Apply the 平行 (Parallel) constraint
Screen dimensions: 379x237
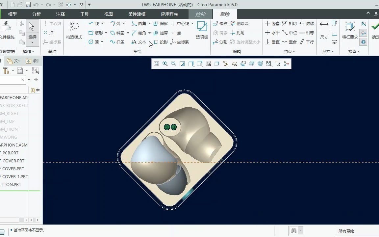click(307, 42)
